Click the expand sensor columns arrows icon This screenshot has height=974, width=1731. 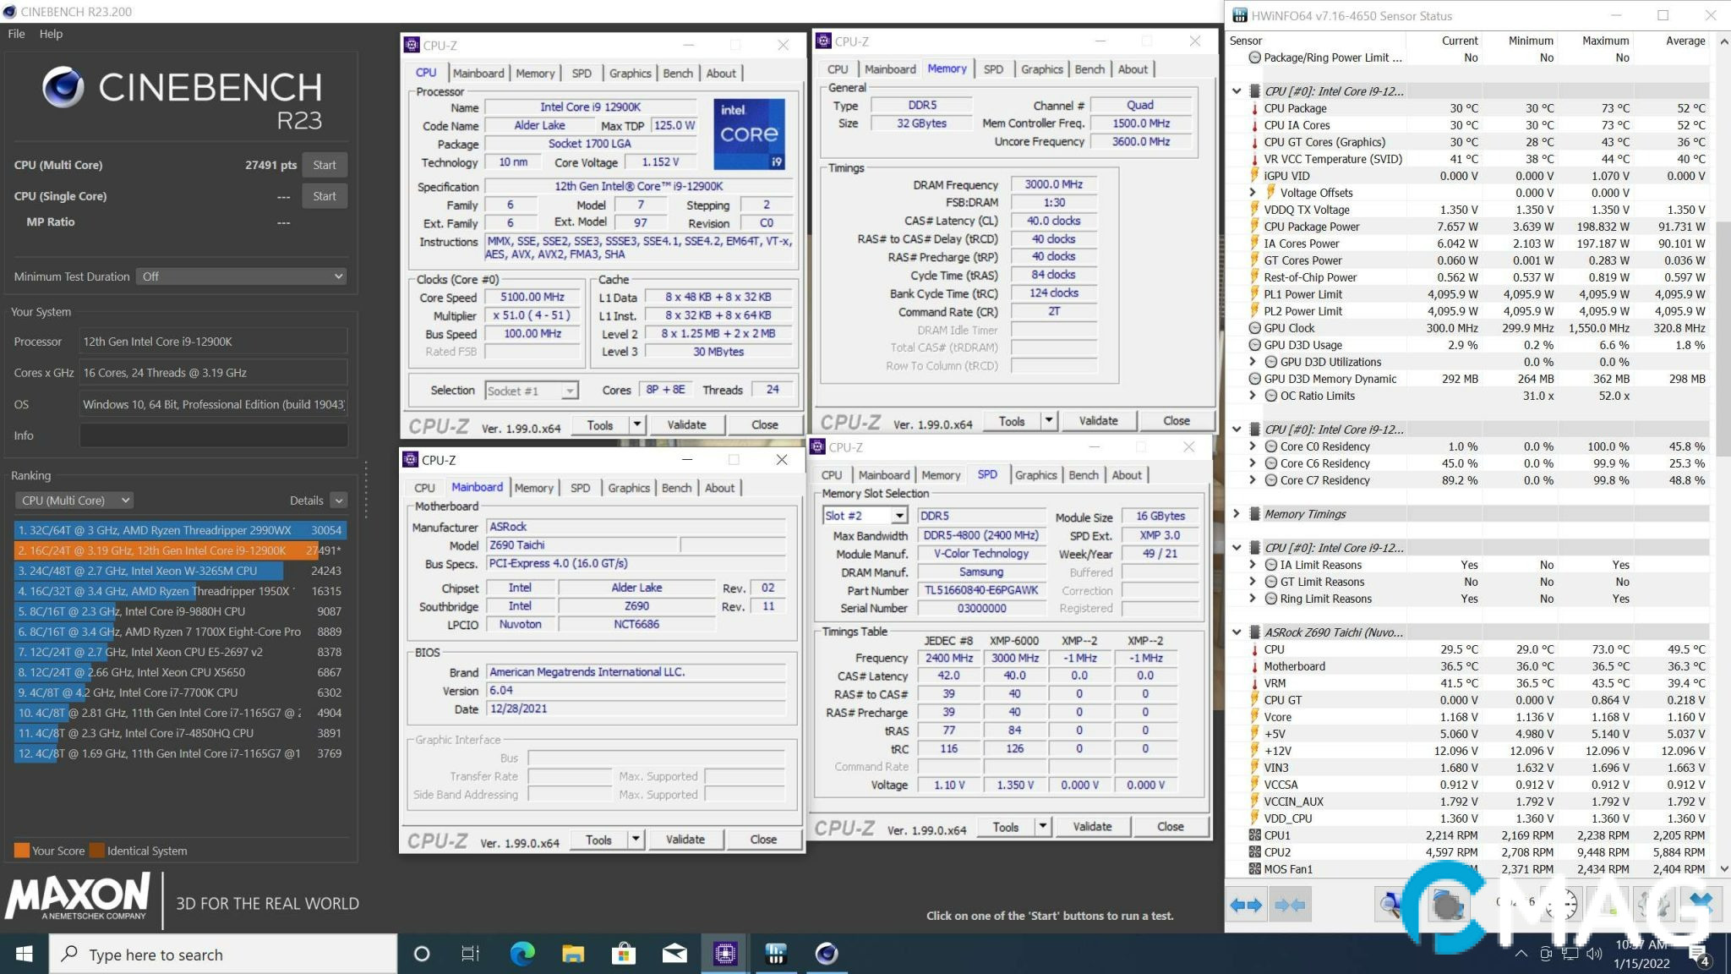coord(1246,905)
